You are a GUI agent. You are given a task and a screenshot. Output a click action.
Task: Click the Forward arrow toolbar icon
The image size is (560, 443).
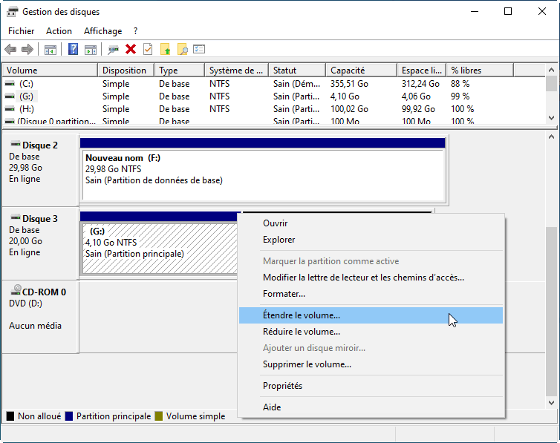(27, 50)
